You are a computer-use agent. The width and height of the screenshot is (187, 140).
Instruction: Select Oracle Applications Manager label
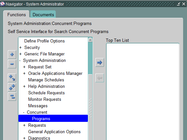click(55, 73)
